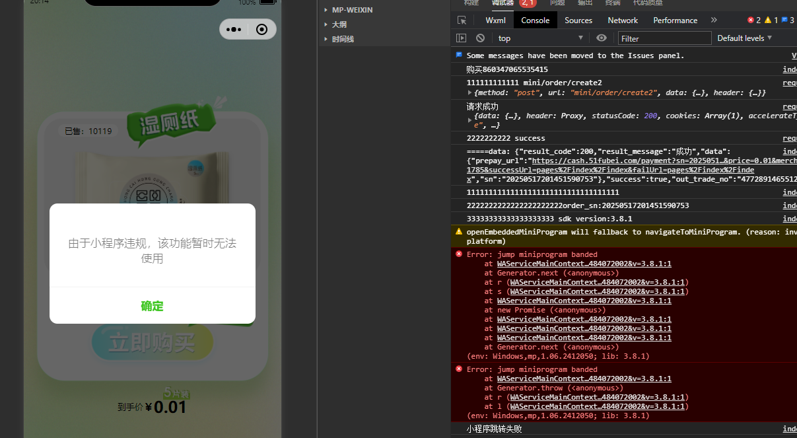The width and height of the screenshot is (797, 438).
Task: Close the mini program via capsule circle icon
Action: click(x=261, y=29)
